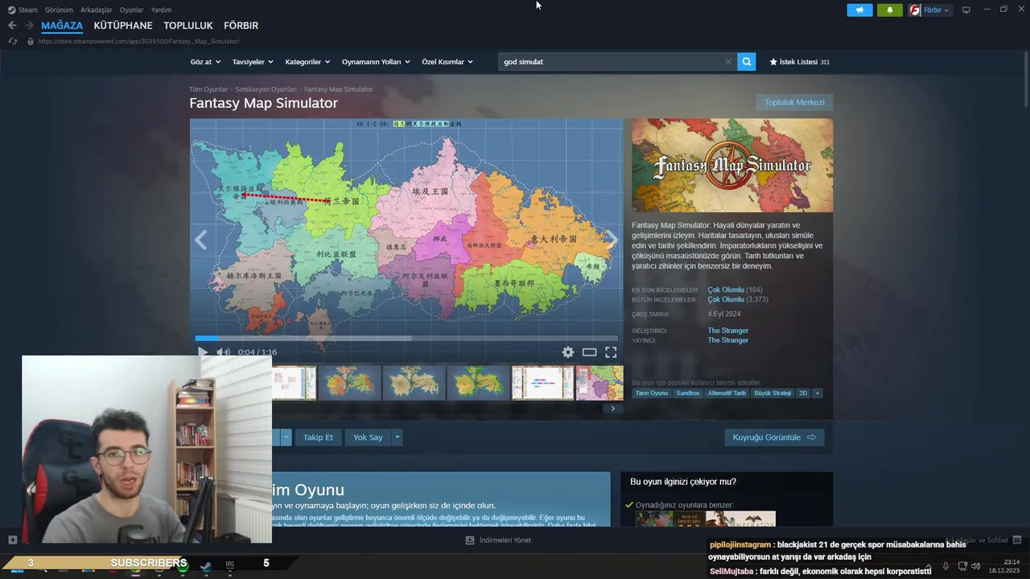
Task: Open the Oyunlar menu
Action: (131, 10)
